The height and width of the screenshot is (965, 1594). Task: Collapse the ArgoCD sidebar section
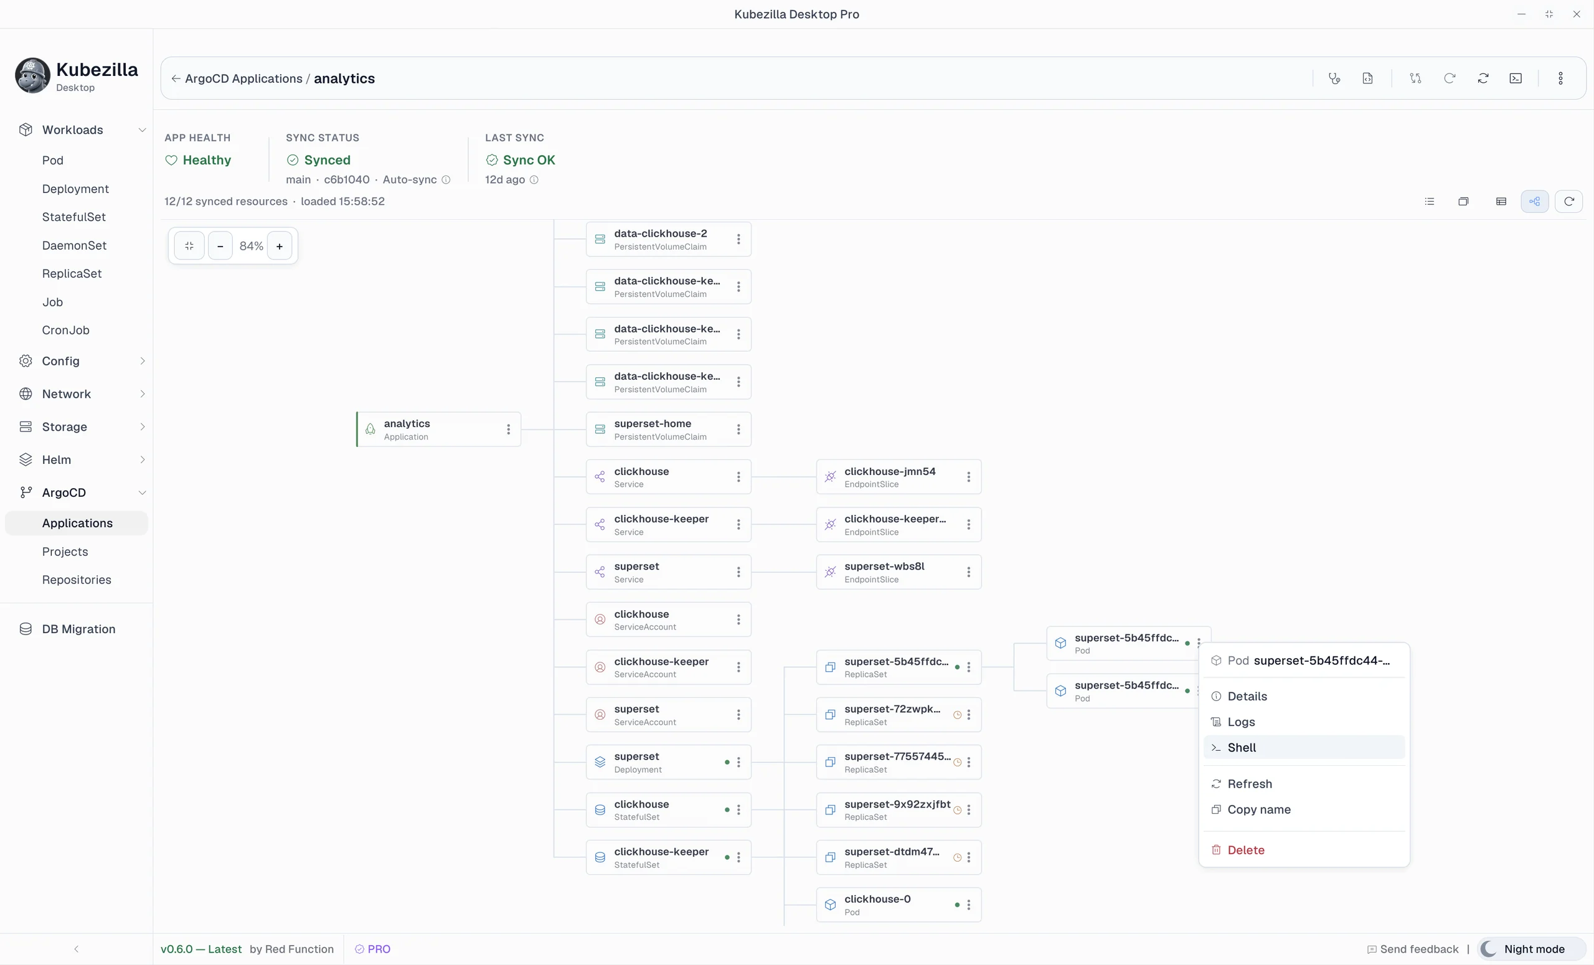coord(83,493)
